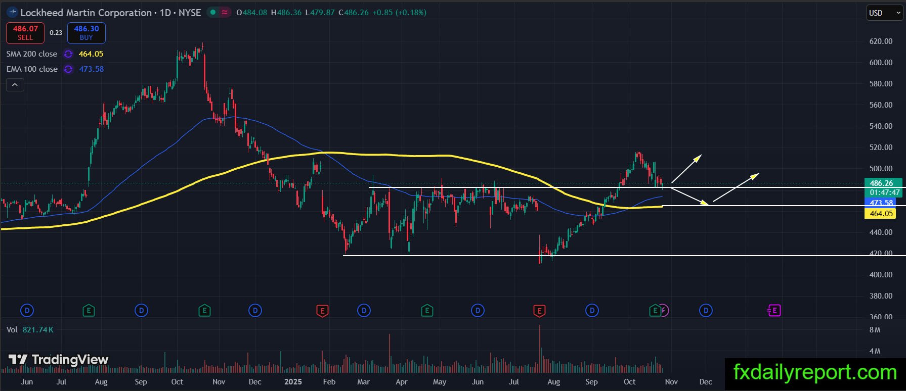Click the volume value 821.74K
The image size is (906, 391).
tap(38, 330)
